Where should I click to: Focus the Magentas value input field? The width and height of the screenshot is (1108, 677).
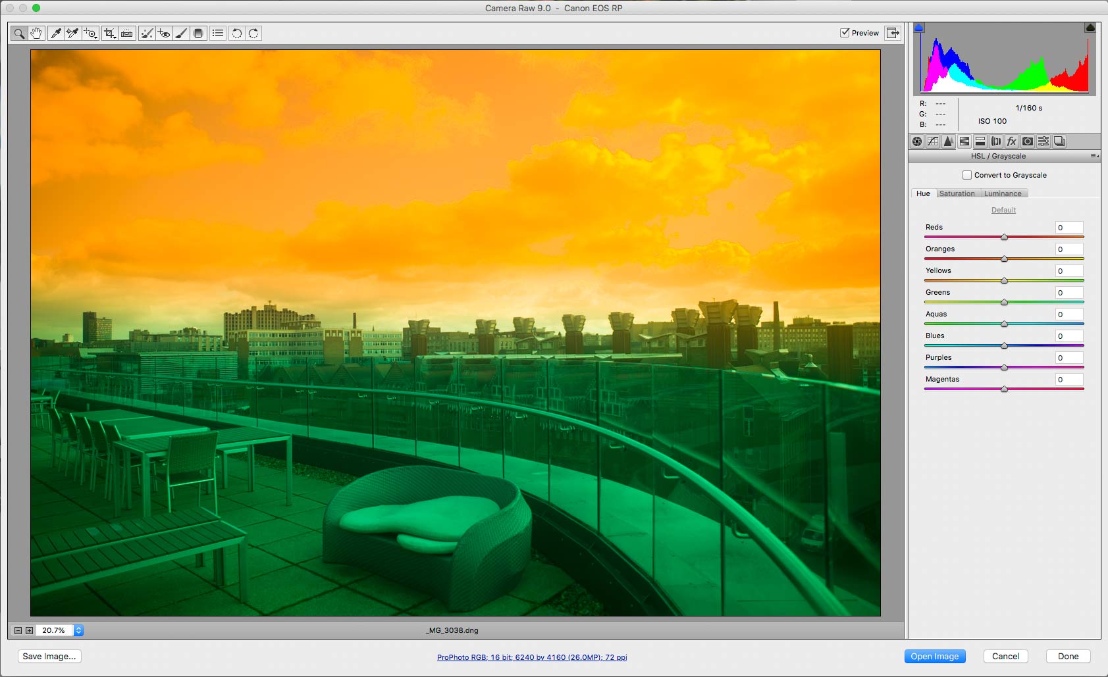(1069, 380)
